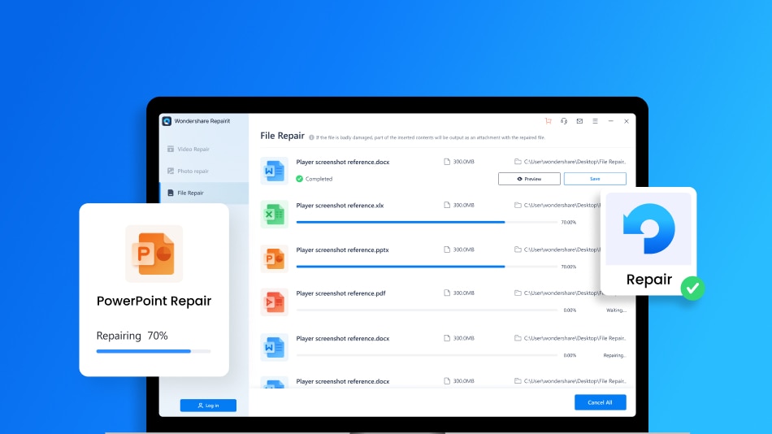Viewport: 772px width, 434px height.
Task: Click the "Repairing 70%" text on the card
Action: 132,336
